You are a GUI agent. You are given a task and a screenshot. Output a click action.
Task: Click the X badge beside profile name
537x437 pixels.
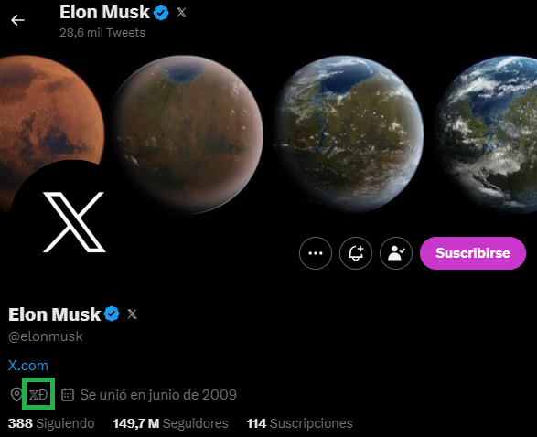point(132,314)
